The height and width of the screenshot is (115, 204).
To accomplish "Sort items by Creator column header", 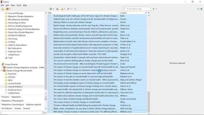I will (x=132, y=13).
